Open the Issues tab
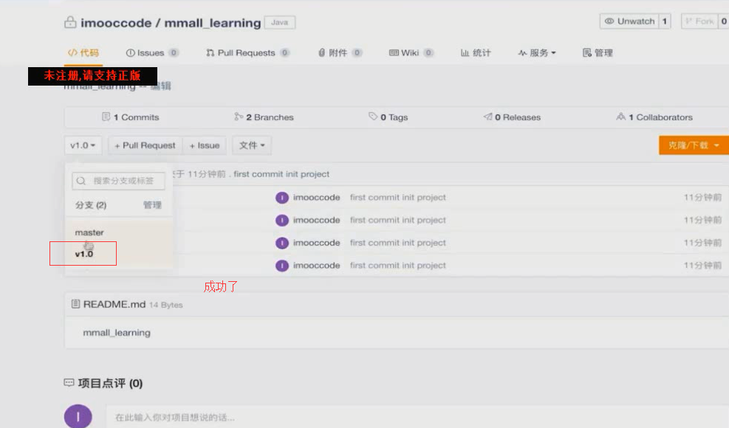This screenshot has height=428, width=729. click(151, 53)
